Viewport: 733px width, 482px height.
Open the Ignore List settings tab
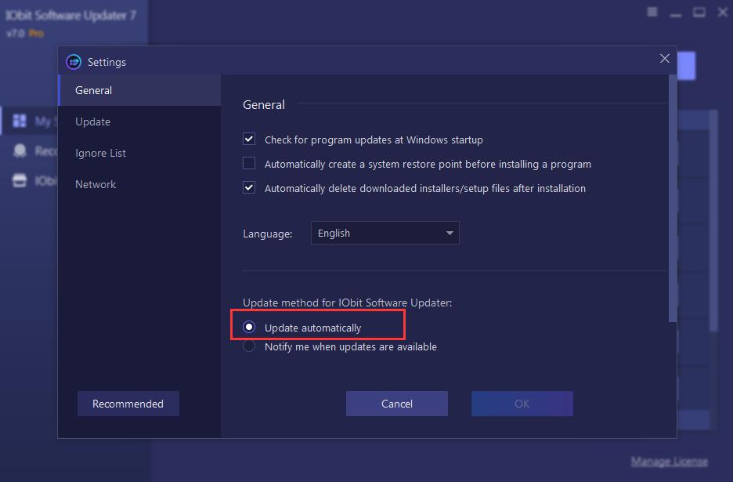(139, 153)
